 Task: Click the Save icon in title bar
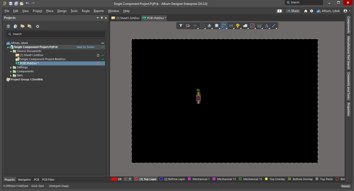click(10, 3)
